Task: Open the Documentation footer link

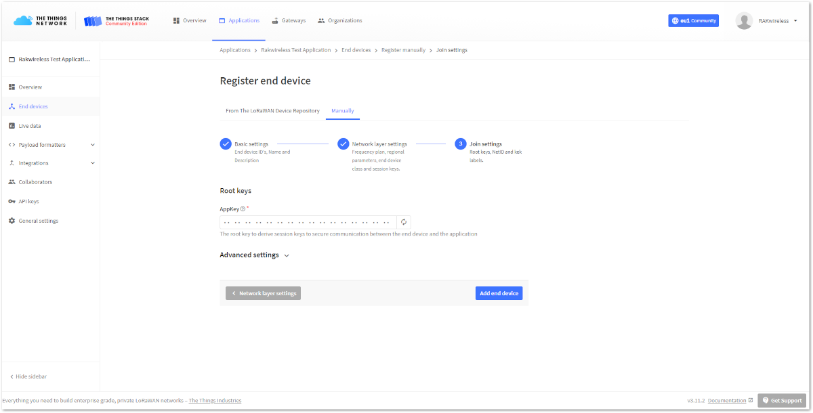Action: point(730,401)
